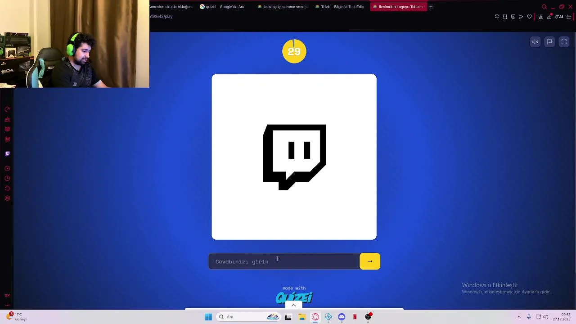Open volume control in system tray

coord(545,317)
